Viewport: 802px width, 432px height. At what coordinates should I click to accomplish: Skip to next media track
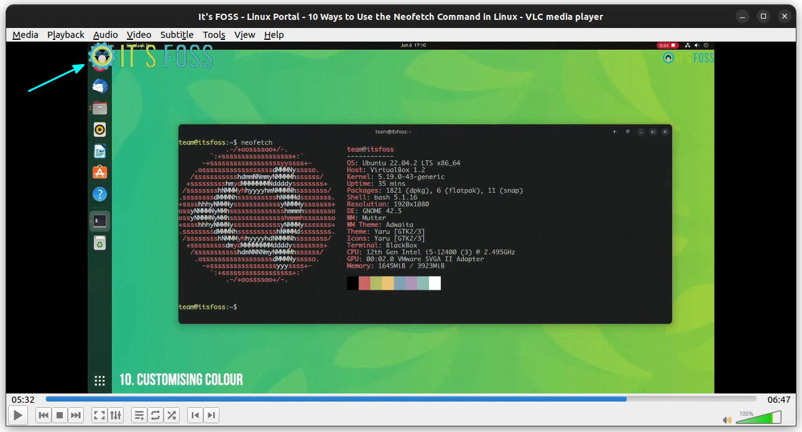(x=76, y=415)
